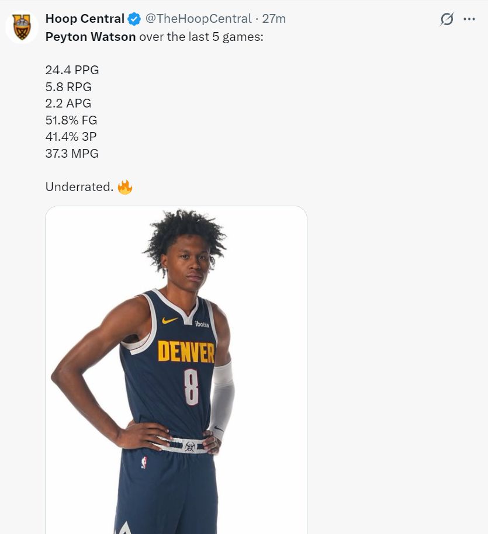Click the blue verified badge

click(x=134, y=19)
